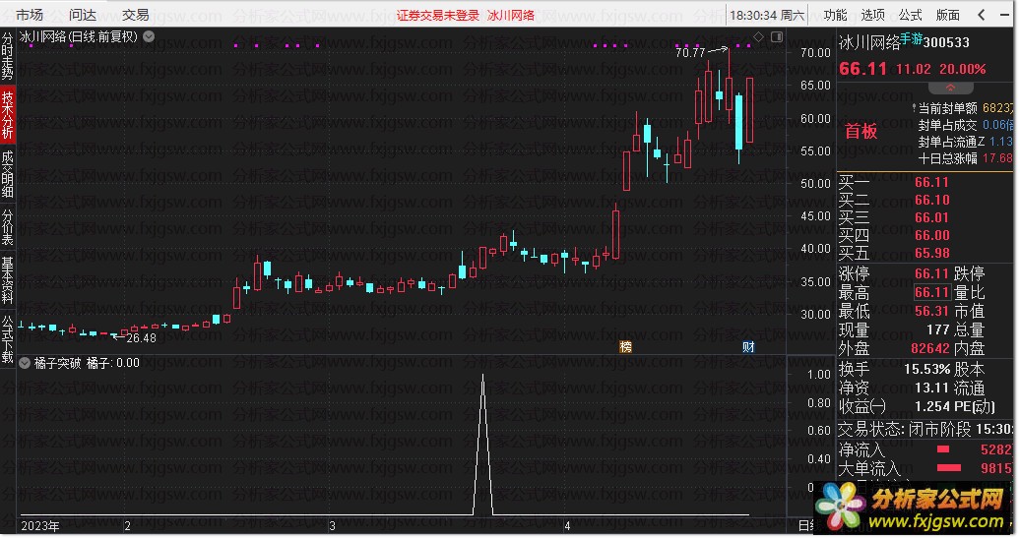This screenshot has width=1020, height=538.
Task: Click the 最低 value 56.31
Action: coord(931,311)
